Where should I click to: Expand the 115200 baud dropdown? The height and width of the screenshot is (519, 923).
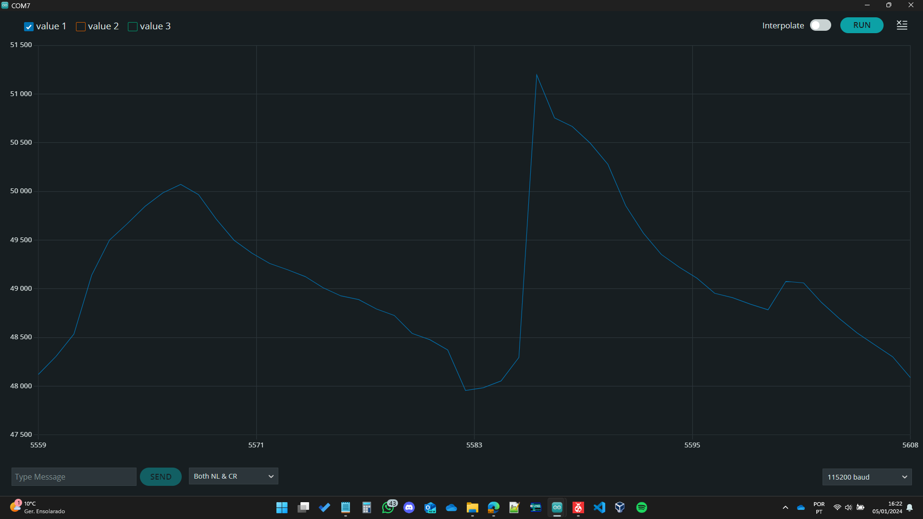[866, 477]
